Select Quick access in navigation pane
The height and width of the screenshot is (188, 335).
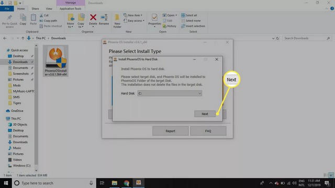[x=19, y=50]
